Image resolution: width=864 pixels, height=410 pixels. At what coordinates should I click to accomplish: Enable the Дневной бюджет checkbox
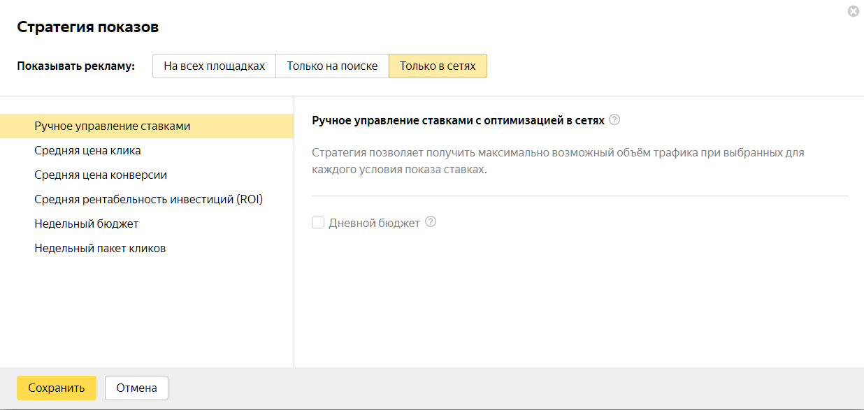coord(318,223)
